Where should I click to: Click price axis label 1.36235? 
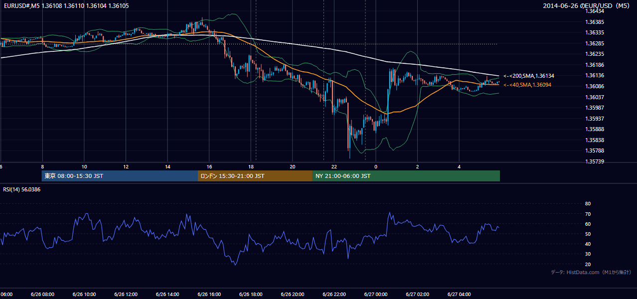(594, 54)
